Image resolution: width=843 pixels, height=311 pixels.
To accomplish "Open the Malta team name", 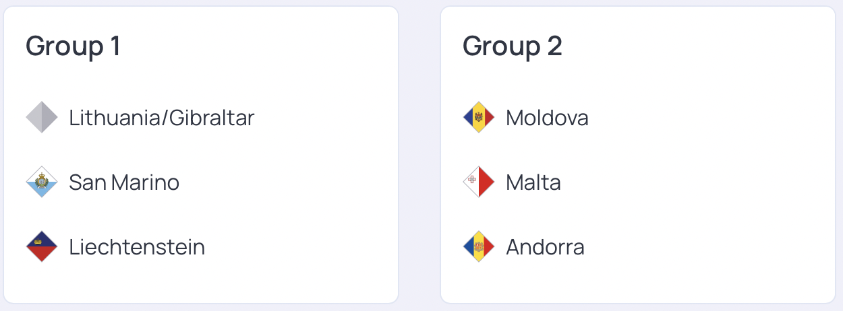I will coord(533,182).
